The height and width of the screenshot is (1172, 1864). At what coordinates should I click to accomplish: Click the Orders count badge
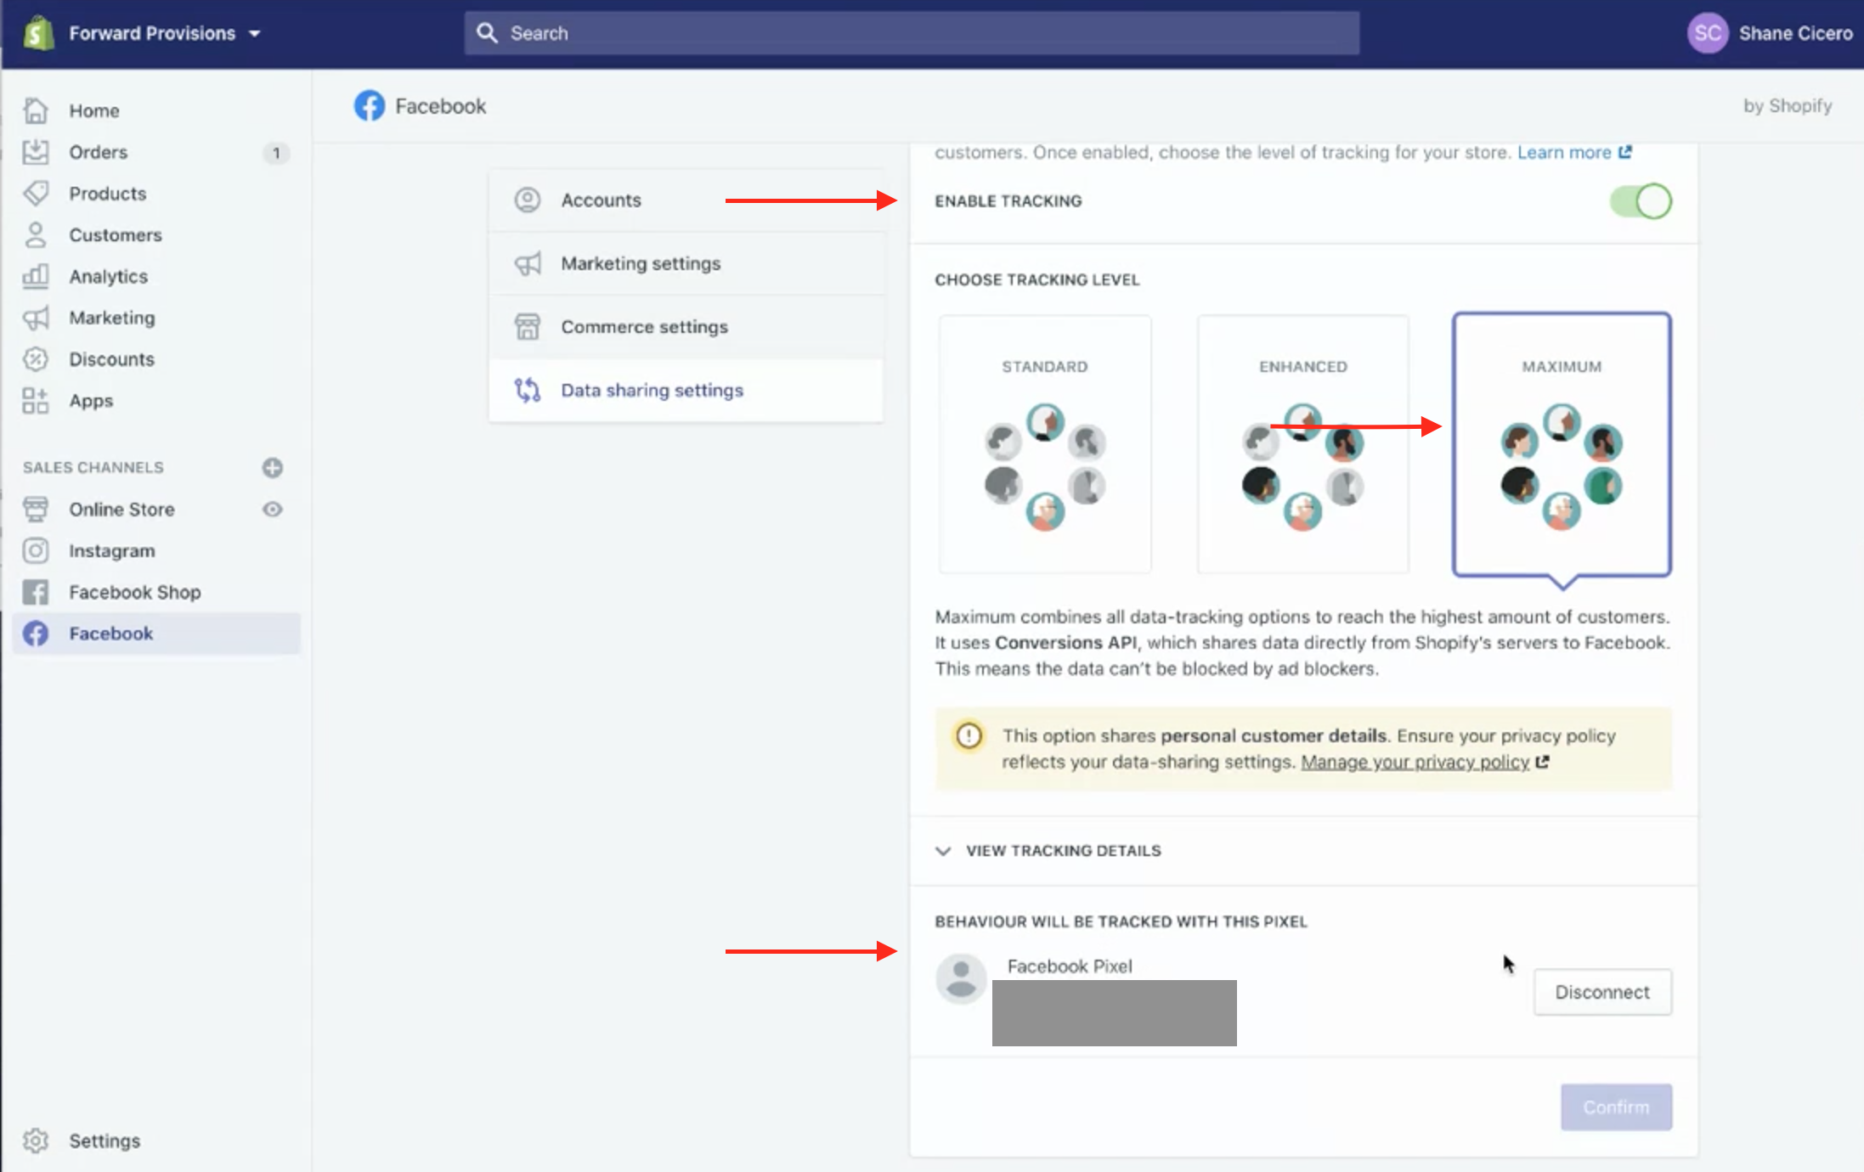point(275,153)
